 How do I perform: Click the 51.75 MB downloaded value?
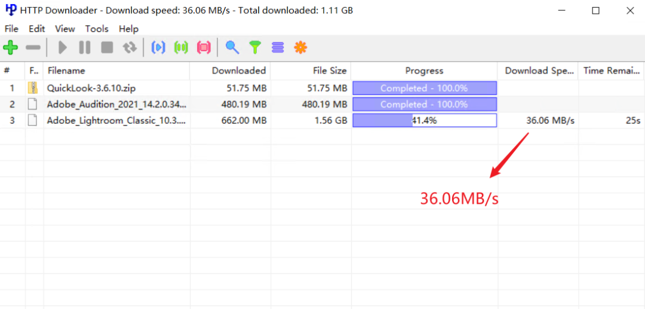pos(247,88)
